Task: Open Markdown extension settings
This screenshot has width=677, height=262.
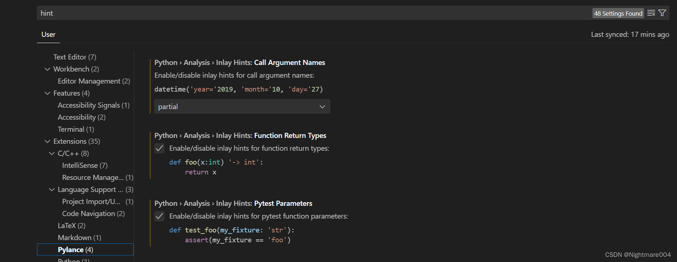Action: (79, 238)
